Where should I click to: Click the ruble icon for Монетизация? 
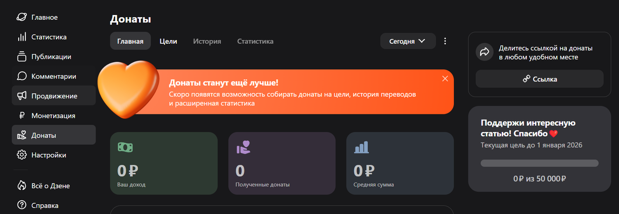tap(22, 116)
